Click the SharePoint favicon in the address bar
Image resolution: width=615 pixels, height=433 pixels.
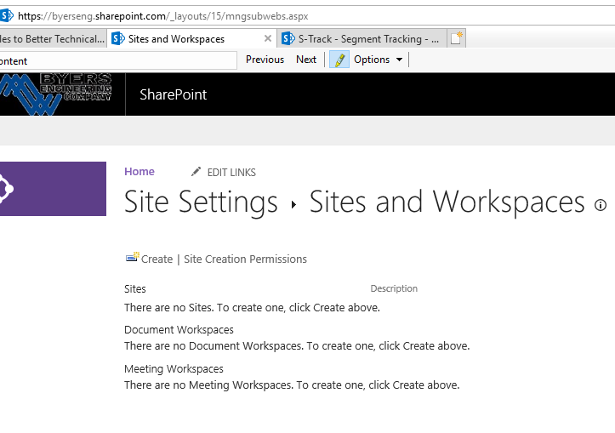tap(8, 14)
